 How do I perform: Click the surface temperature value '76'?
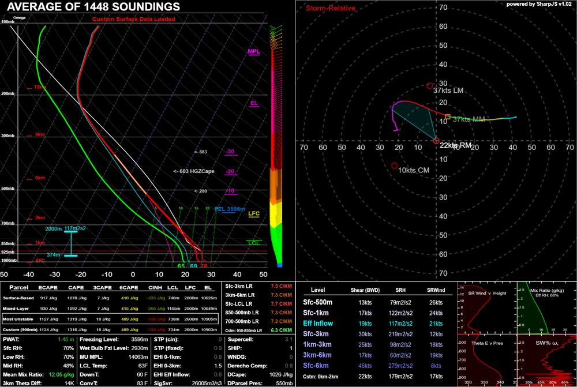coord(204,266)
